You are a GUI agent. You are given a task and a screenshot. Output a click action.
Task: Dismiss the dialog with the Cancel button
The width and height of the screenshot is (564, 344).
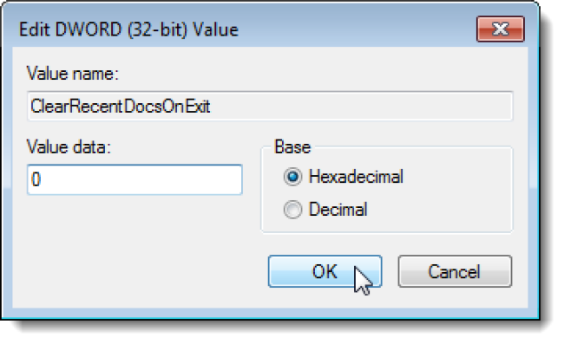tap(455, 271)
